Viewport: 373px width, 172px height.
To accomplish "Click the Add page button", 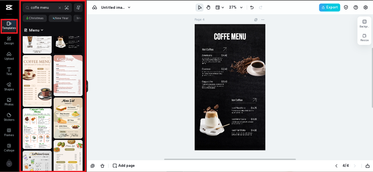I will [x=124, y=166].
